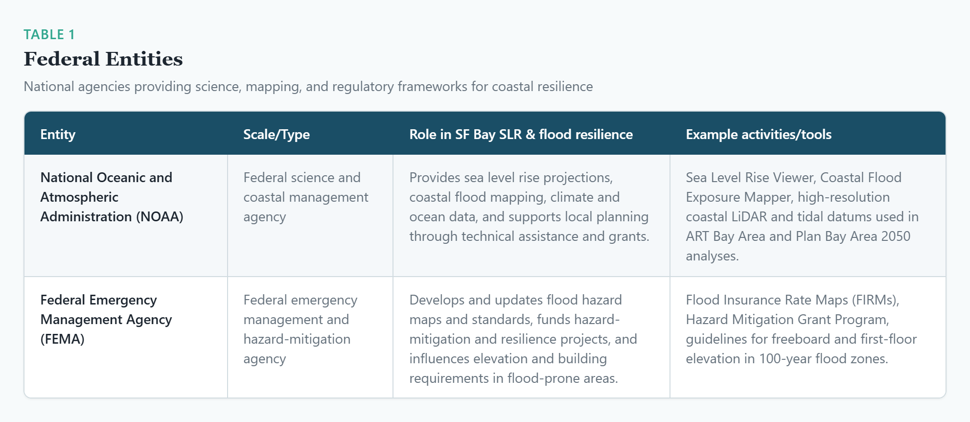Click the 'Role in SF Bay SLR & flood resilience' header
This screenshot has height=422, width=970.
pos(521,134)
